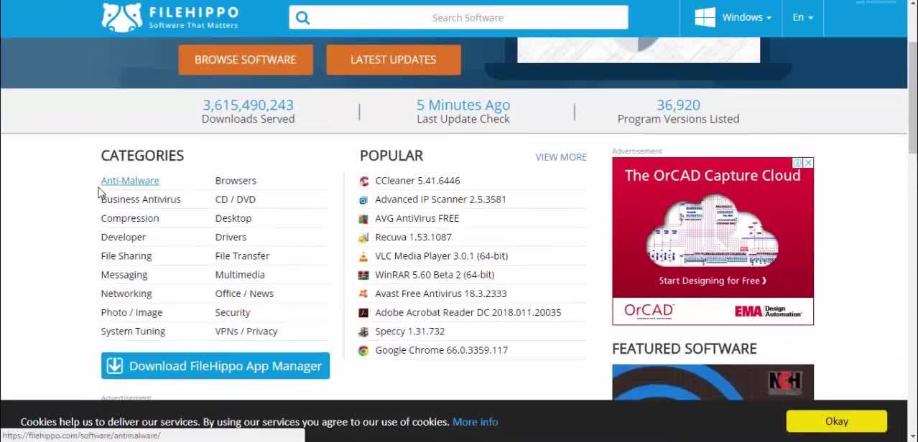
Task: Click the Adobe Acrobat Reader icon
Action: coord(363,313)
